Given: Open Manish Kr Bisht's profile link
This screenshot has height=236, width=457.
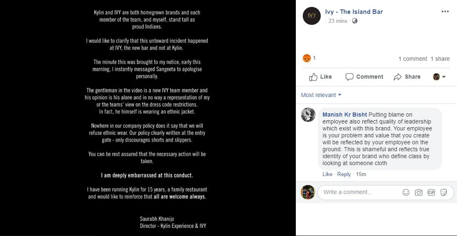Looking at the screenshot, I should click(x=344, y=115).
